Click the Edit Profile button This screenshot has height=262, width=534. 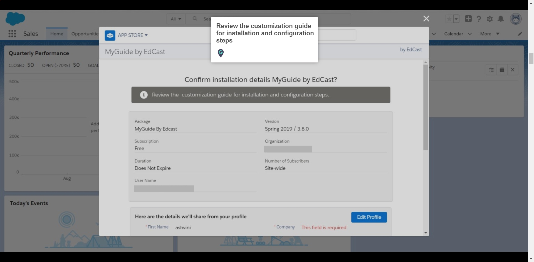tap(369, 217)
